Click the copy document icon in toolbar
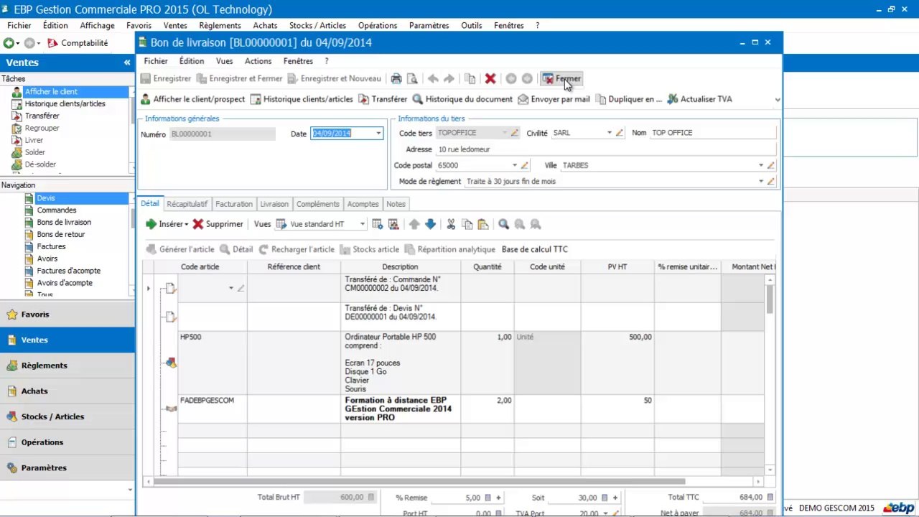 tap(470, 79)
